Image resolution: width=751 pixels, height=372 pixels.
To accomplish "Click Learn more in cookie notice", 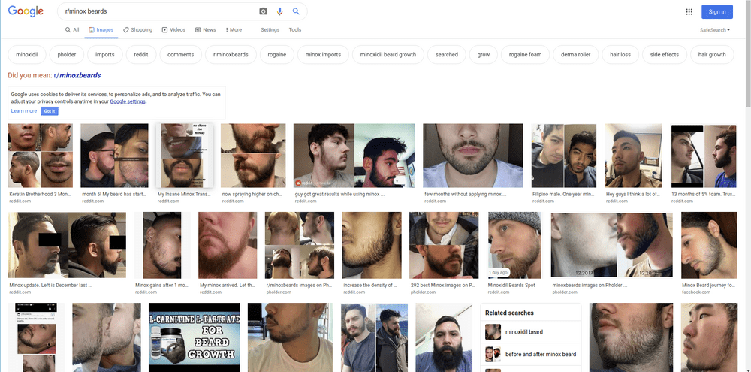I will click(24, 111).
